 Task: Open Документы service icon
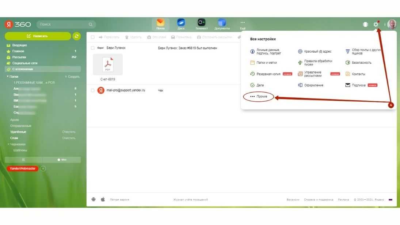click(222, 24)
